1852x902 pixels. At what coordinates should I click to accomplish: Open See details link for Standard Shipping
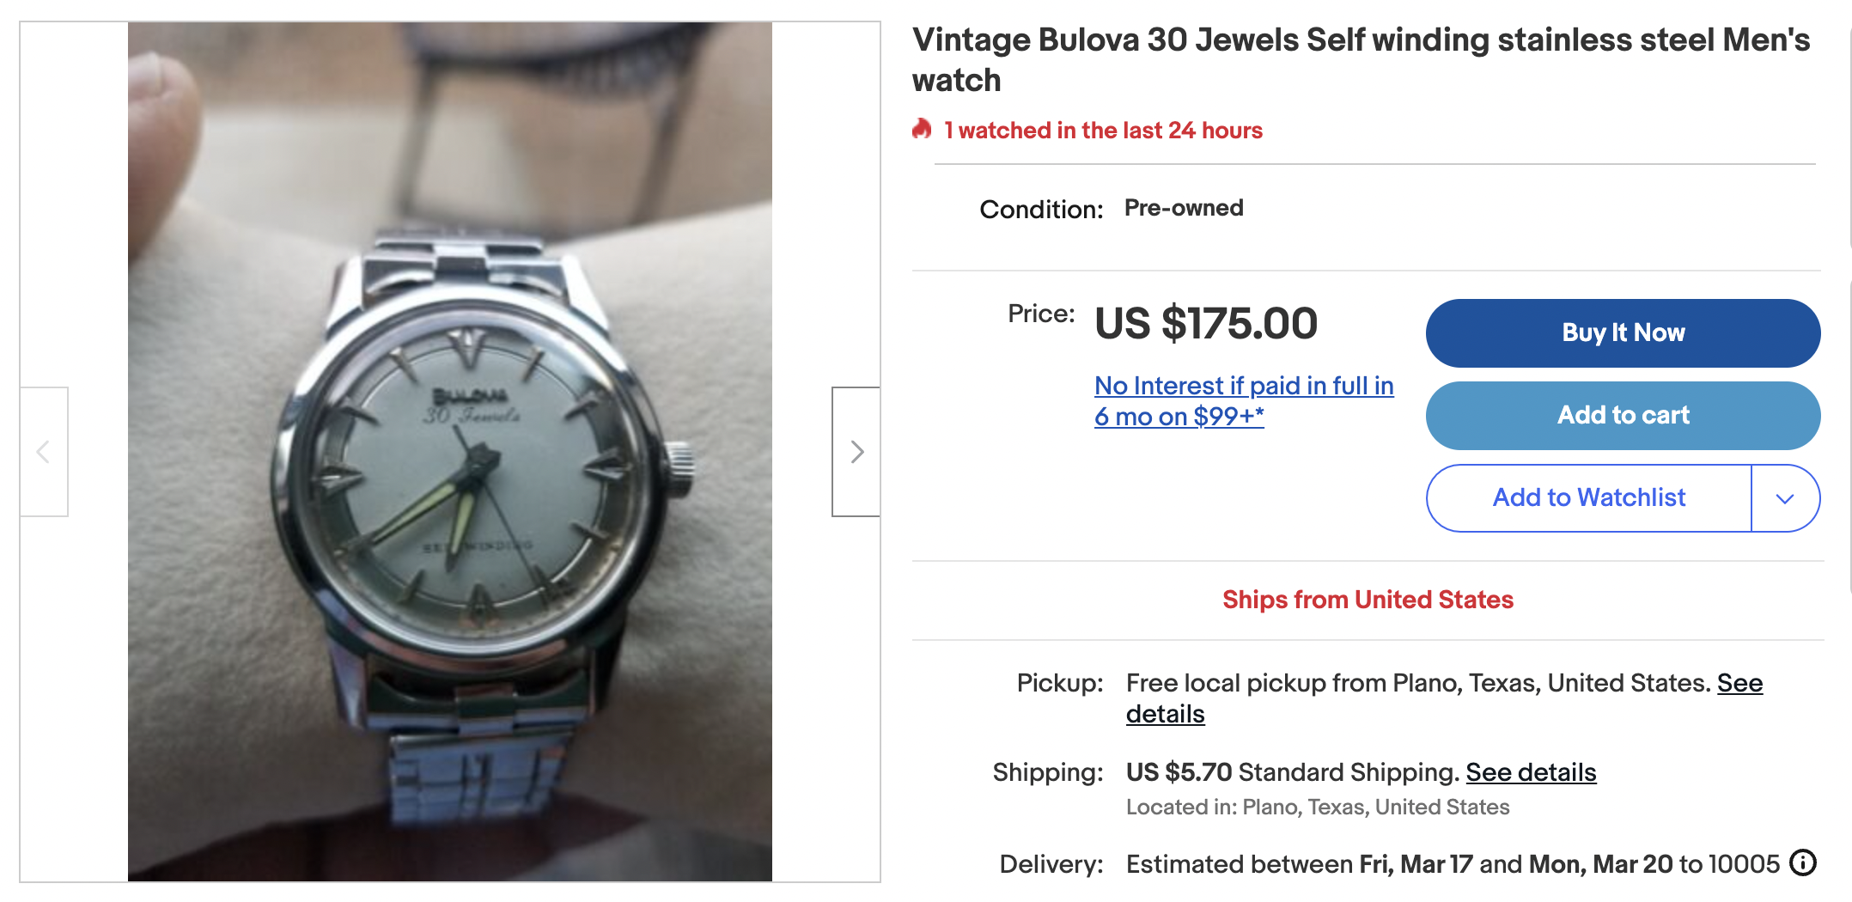[1531, 772]
